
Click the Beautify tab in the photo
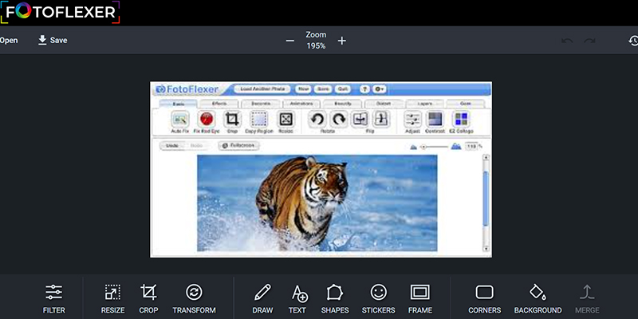point(343,104)
